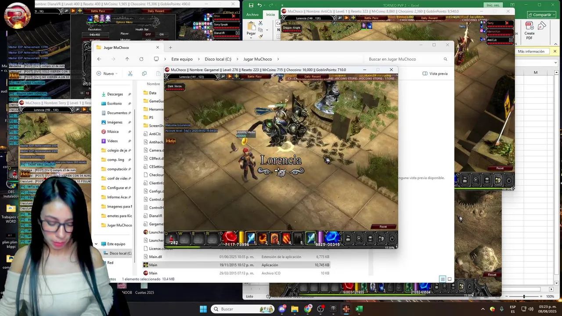Select Videos in Explorer quick access
This screenshot has width=562, height=316.
112,141
